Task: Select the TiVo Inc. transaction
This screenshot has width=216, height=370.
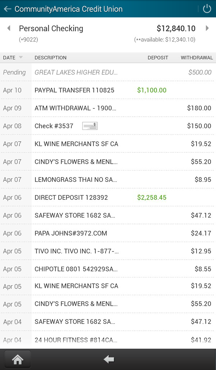Action: [x=108, y=251]
